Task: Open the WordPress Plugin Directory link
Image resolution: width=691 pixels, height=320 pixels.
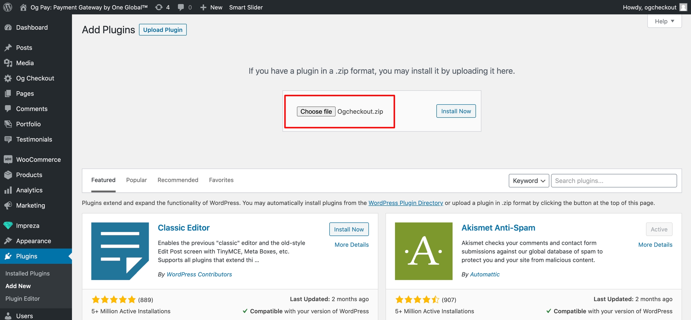Action: pos(405,203)
